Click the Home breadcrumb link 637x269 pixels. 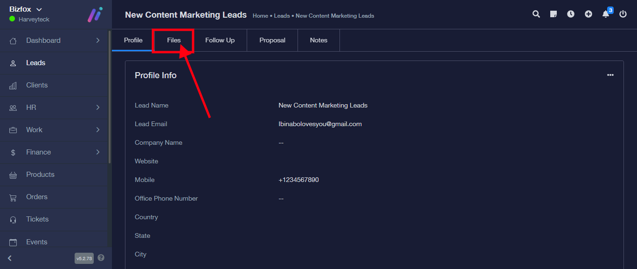[x=260, y=16]
